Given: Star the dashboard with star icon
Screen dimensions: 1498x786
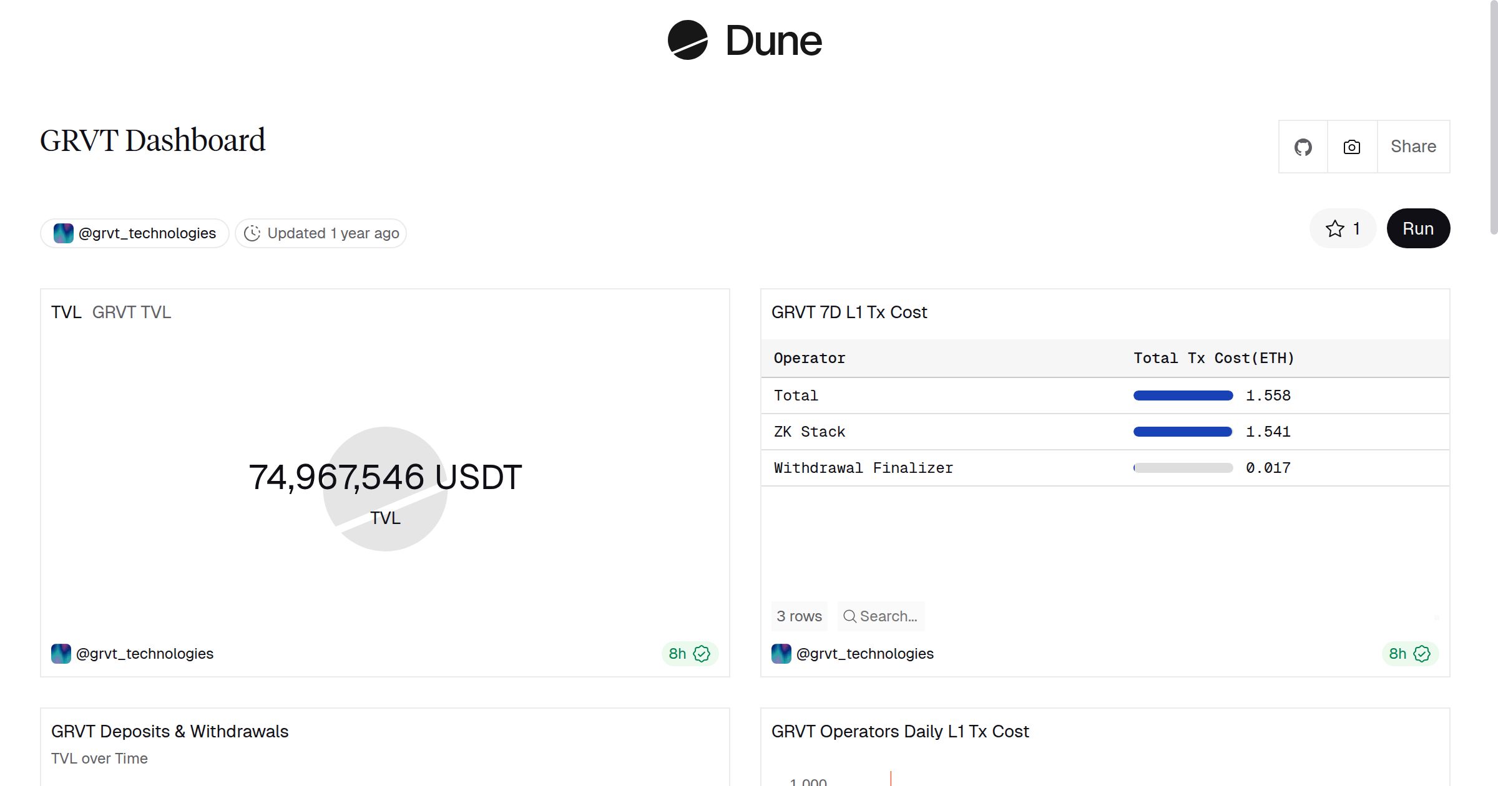Looking at the screenshot, I should (x=1335, y=229).
